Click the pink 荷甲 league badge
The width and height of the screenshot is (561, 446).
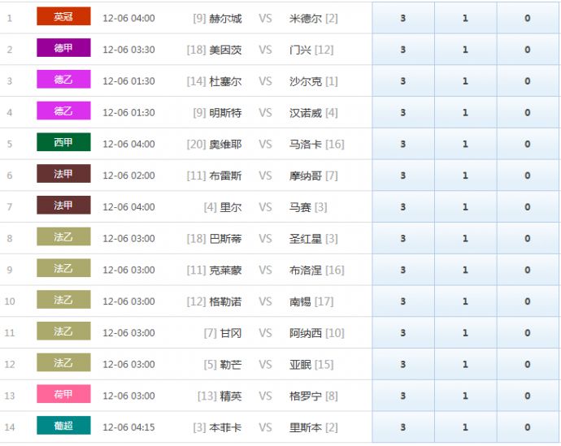pos(63,395)
